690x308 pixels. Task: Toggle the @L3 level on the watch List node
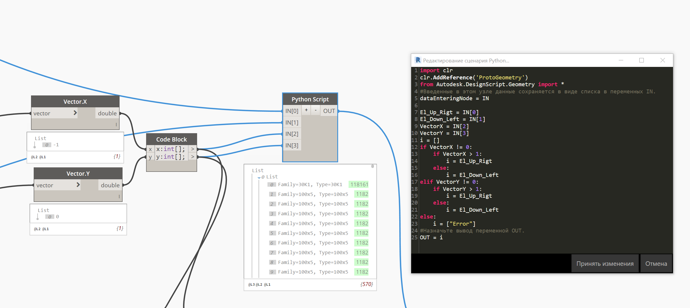click(x=251, y=285)
